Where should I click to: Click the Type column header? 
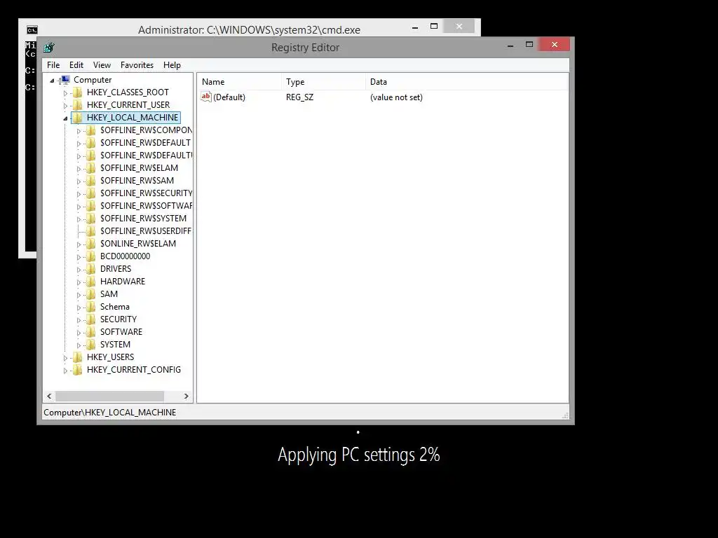pos(323,82)
